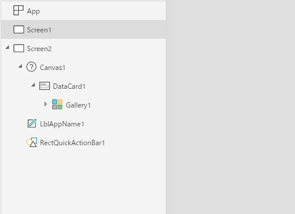295x214 pixels.
Task: Click the RectQuickActionBar1 shapes icon
Action: tap(32, 142)
